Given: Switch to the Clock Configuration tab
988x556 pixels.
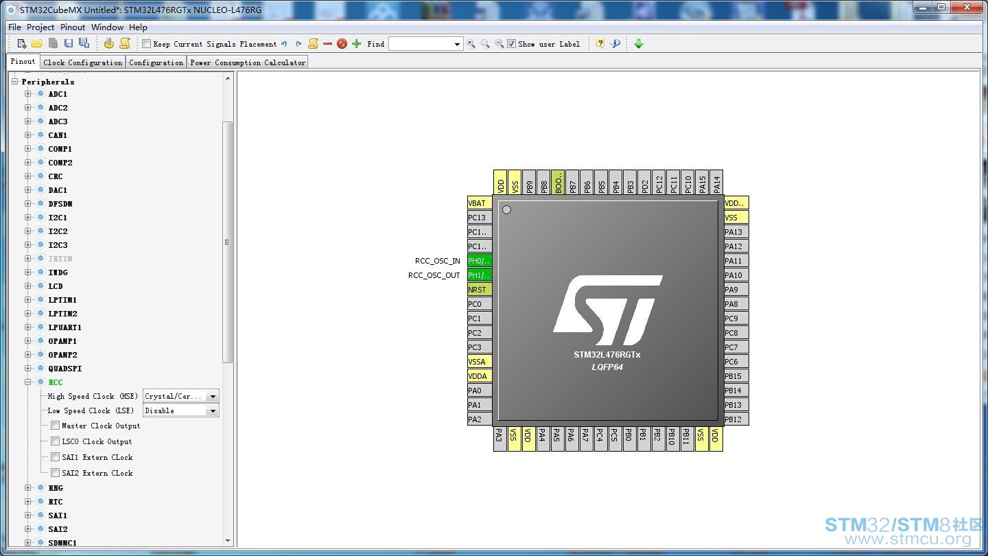Looking at the screenshot, I should (82, 62).
